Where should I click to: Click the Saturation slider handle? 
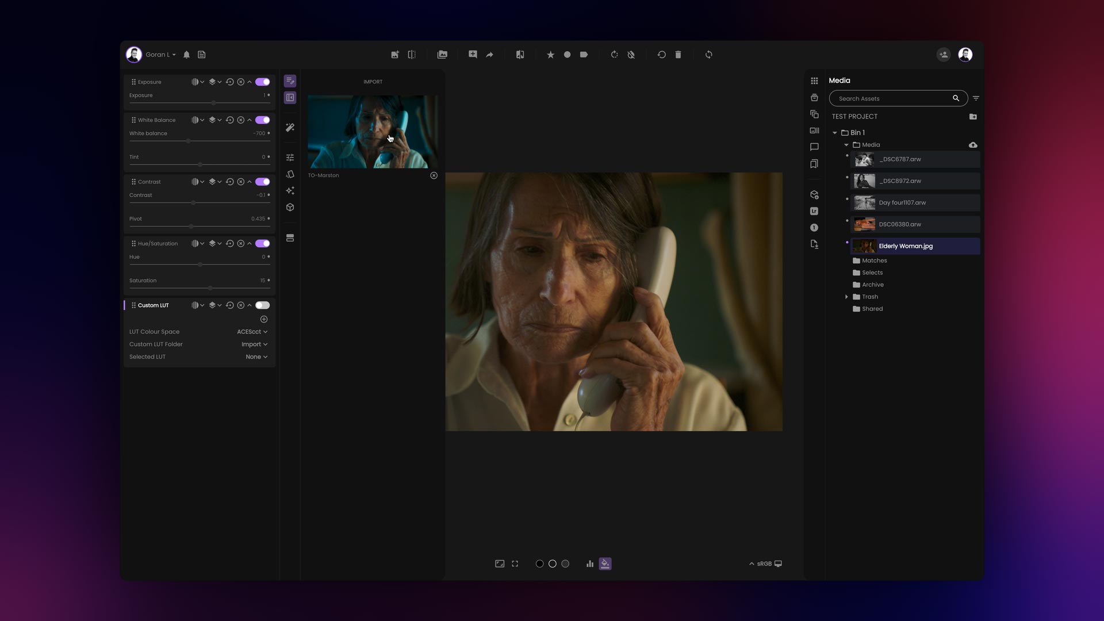[210, 288]
